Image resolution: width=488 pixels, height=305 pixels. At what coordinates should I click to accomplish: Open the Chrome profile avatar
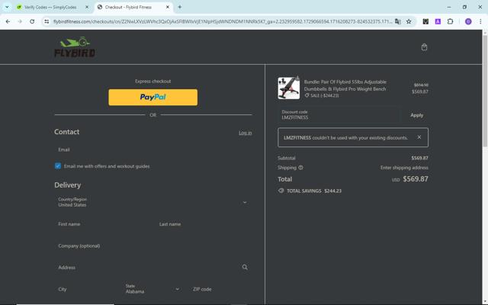tap(468, 21)
